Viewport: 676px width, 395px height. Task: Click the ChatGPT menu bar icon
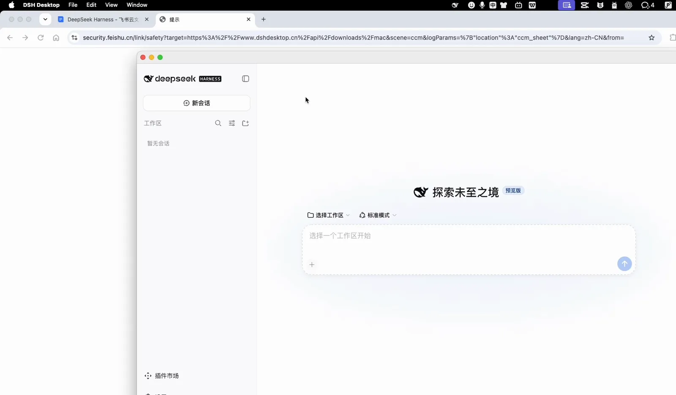pyautogui.click(x=628, y=5)
